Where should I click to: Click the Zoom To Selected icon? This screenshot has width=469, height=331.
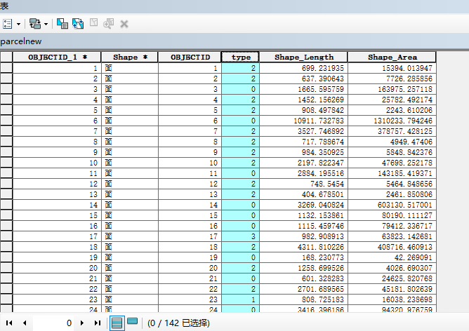click(x=108, y=24)
